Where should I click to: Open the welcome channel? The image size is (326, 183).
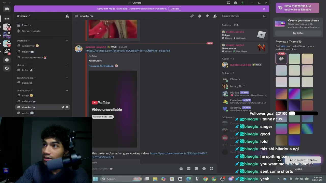tap(43, 46)
